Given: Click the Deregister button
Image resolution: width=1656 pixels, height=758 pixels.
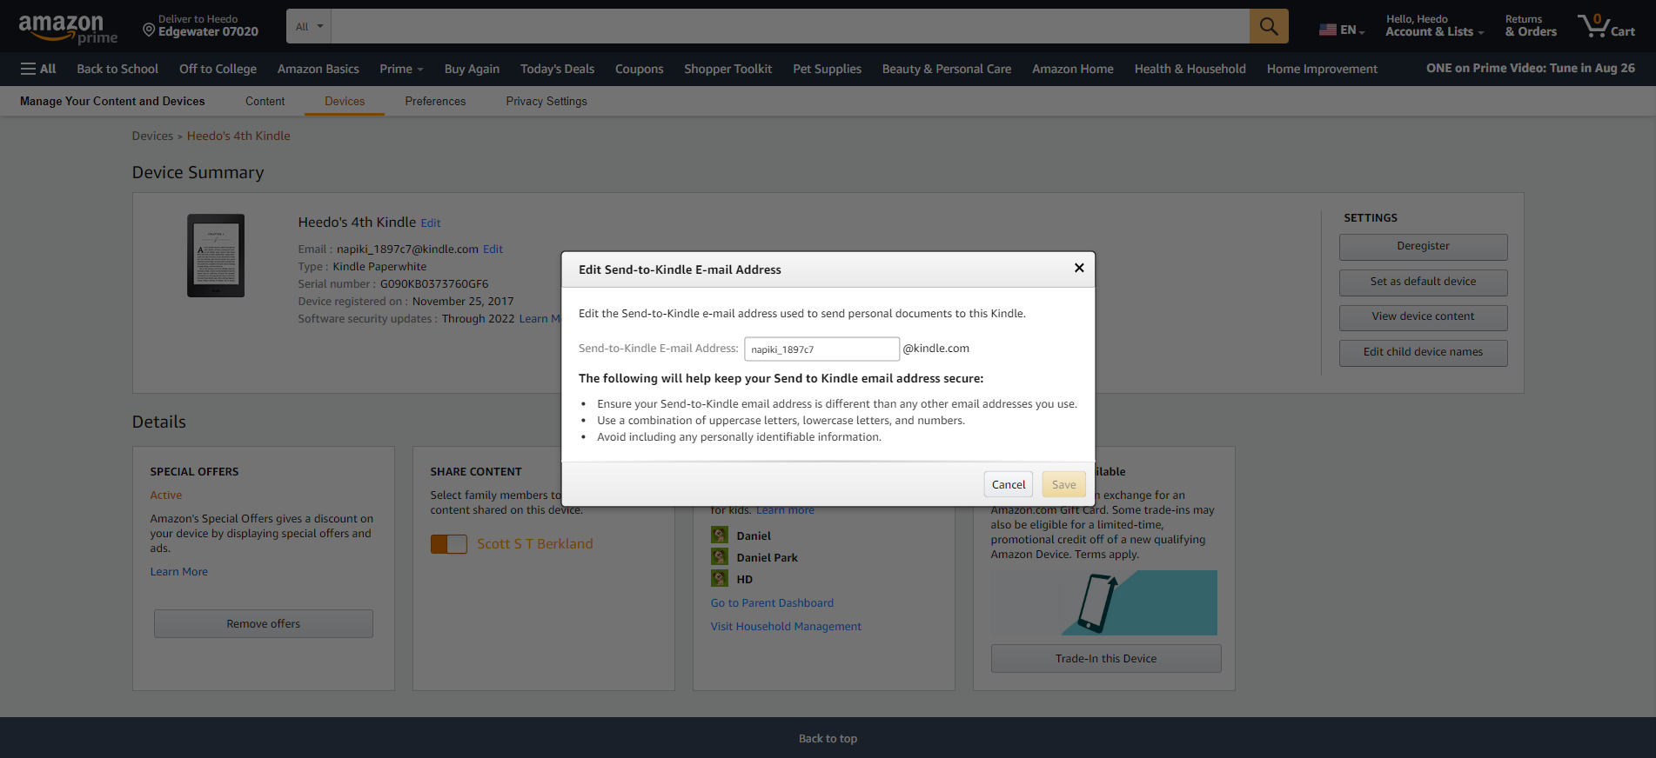Looking at the screenshot, I should pyautogui.click(x=1423, y=246).
